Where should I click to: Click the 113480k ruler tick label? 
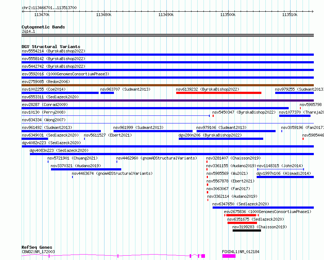click(x=104, y=15)
